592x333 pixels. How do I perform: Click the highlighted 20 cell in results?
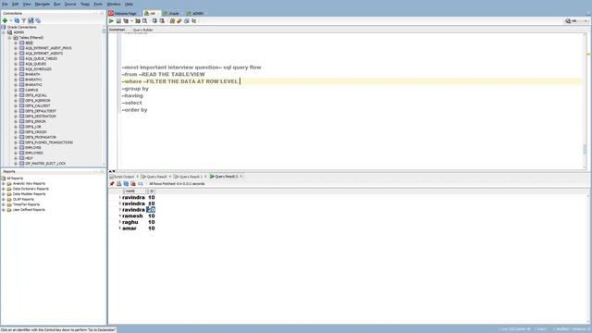tap(151, 210)
